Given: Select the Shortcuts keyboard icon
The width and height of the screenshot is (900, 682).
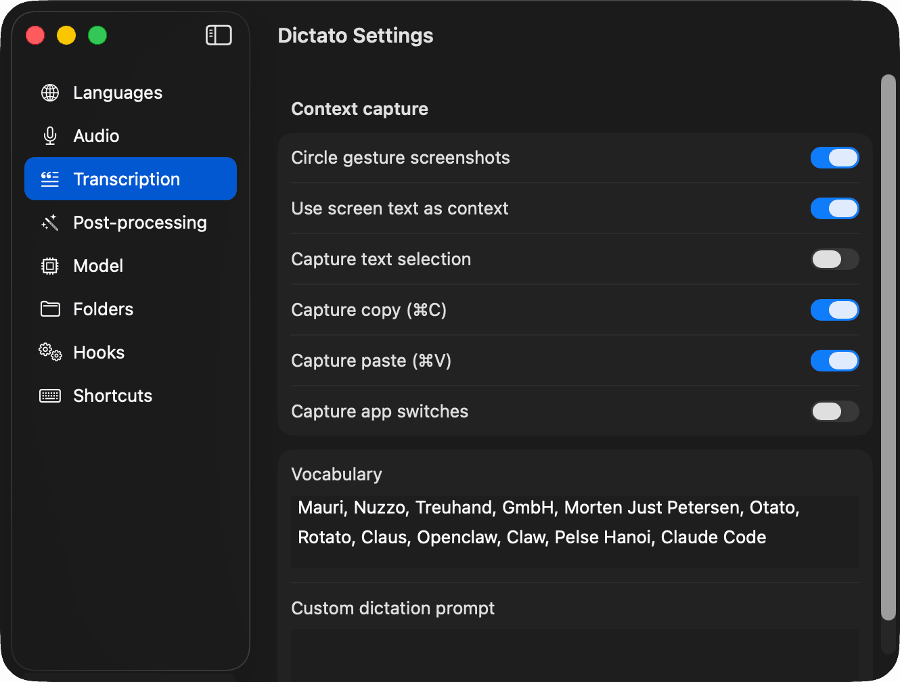Looking at the screenshot, I should (49, 395).
